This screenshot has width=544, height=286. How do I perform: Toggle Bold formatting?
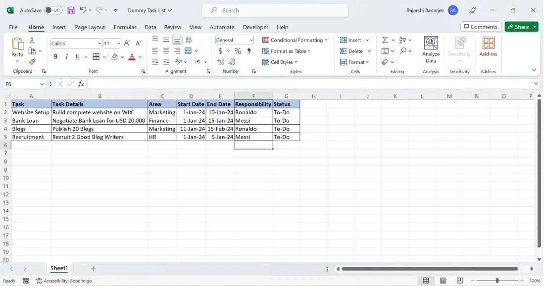coord(55,56)
